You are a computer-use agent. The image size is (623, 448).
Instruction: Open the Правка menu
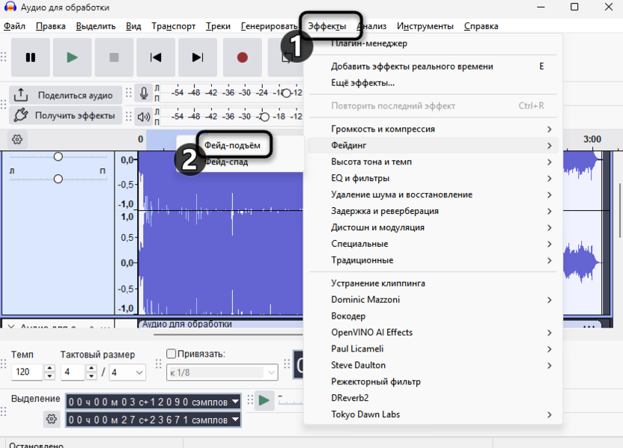pos(50,26)
